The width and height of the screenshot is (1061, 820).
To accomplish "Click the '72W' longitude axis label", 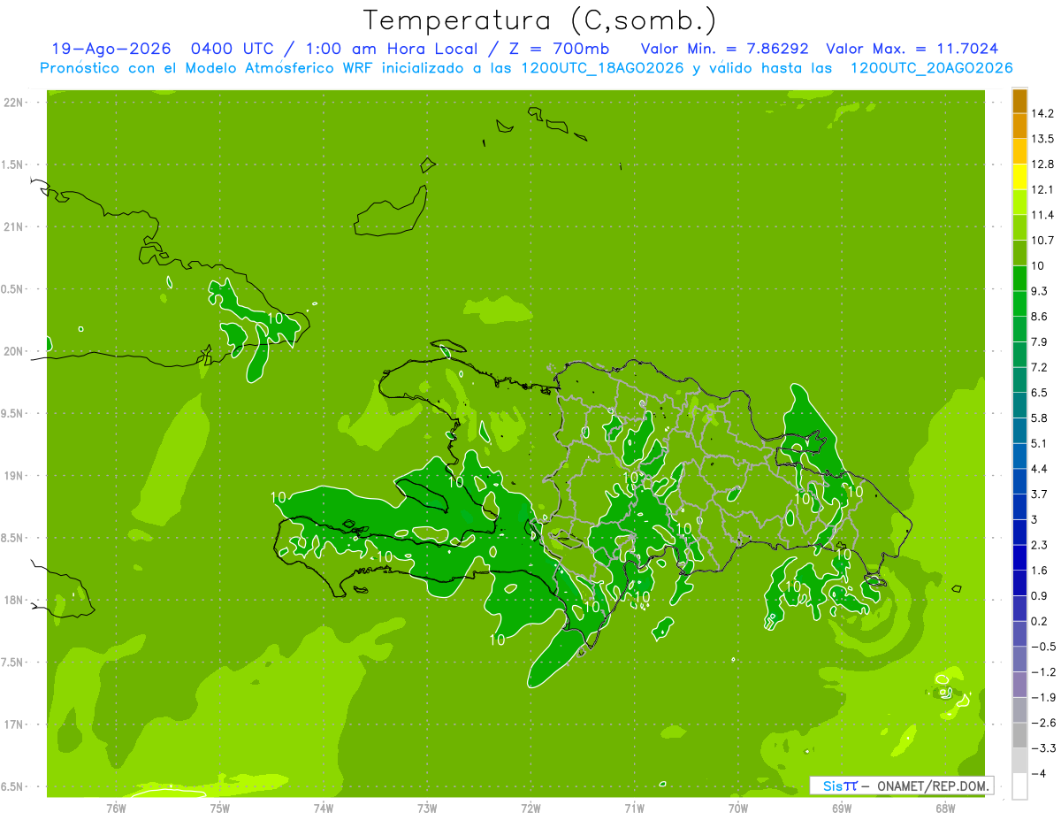I will coord(530,808).
